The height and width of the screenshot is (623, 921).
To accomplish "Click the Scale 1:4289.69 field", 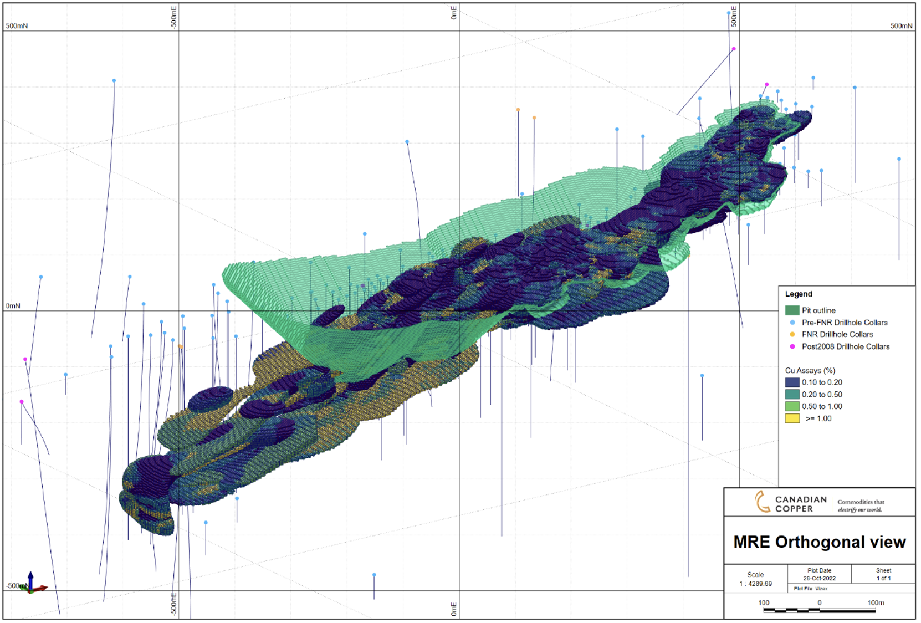I will 755,579.
